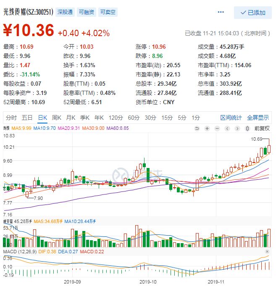
Task: Click the 10.69 high price marker on chart
Action: [x=256, y=139]
